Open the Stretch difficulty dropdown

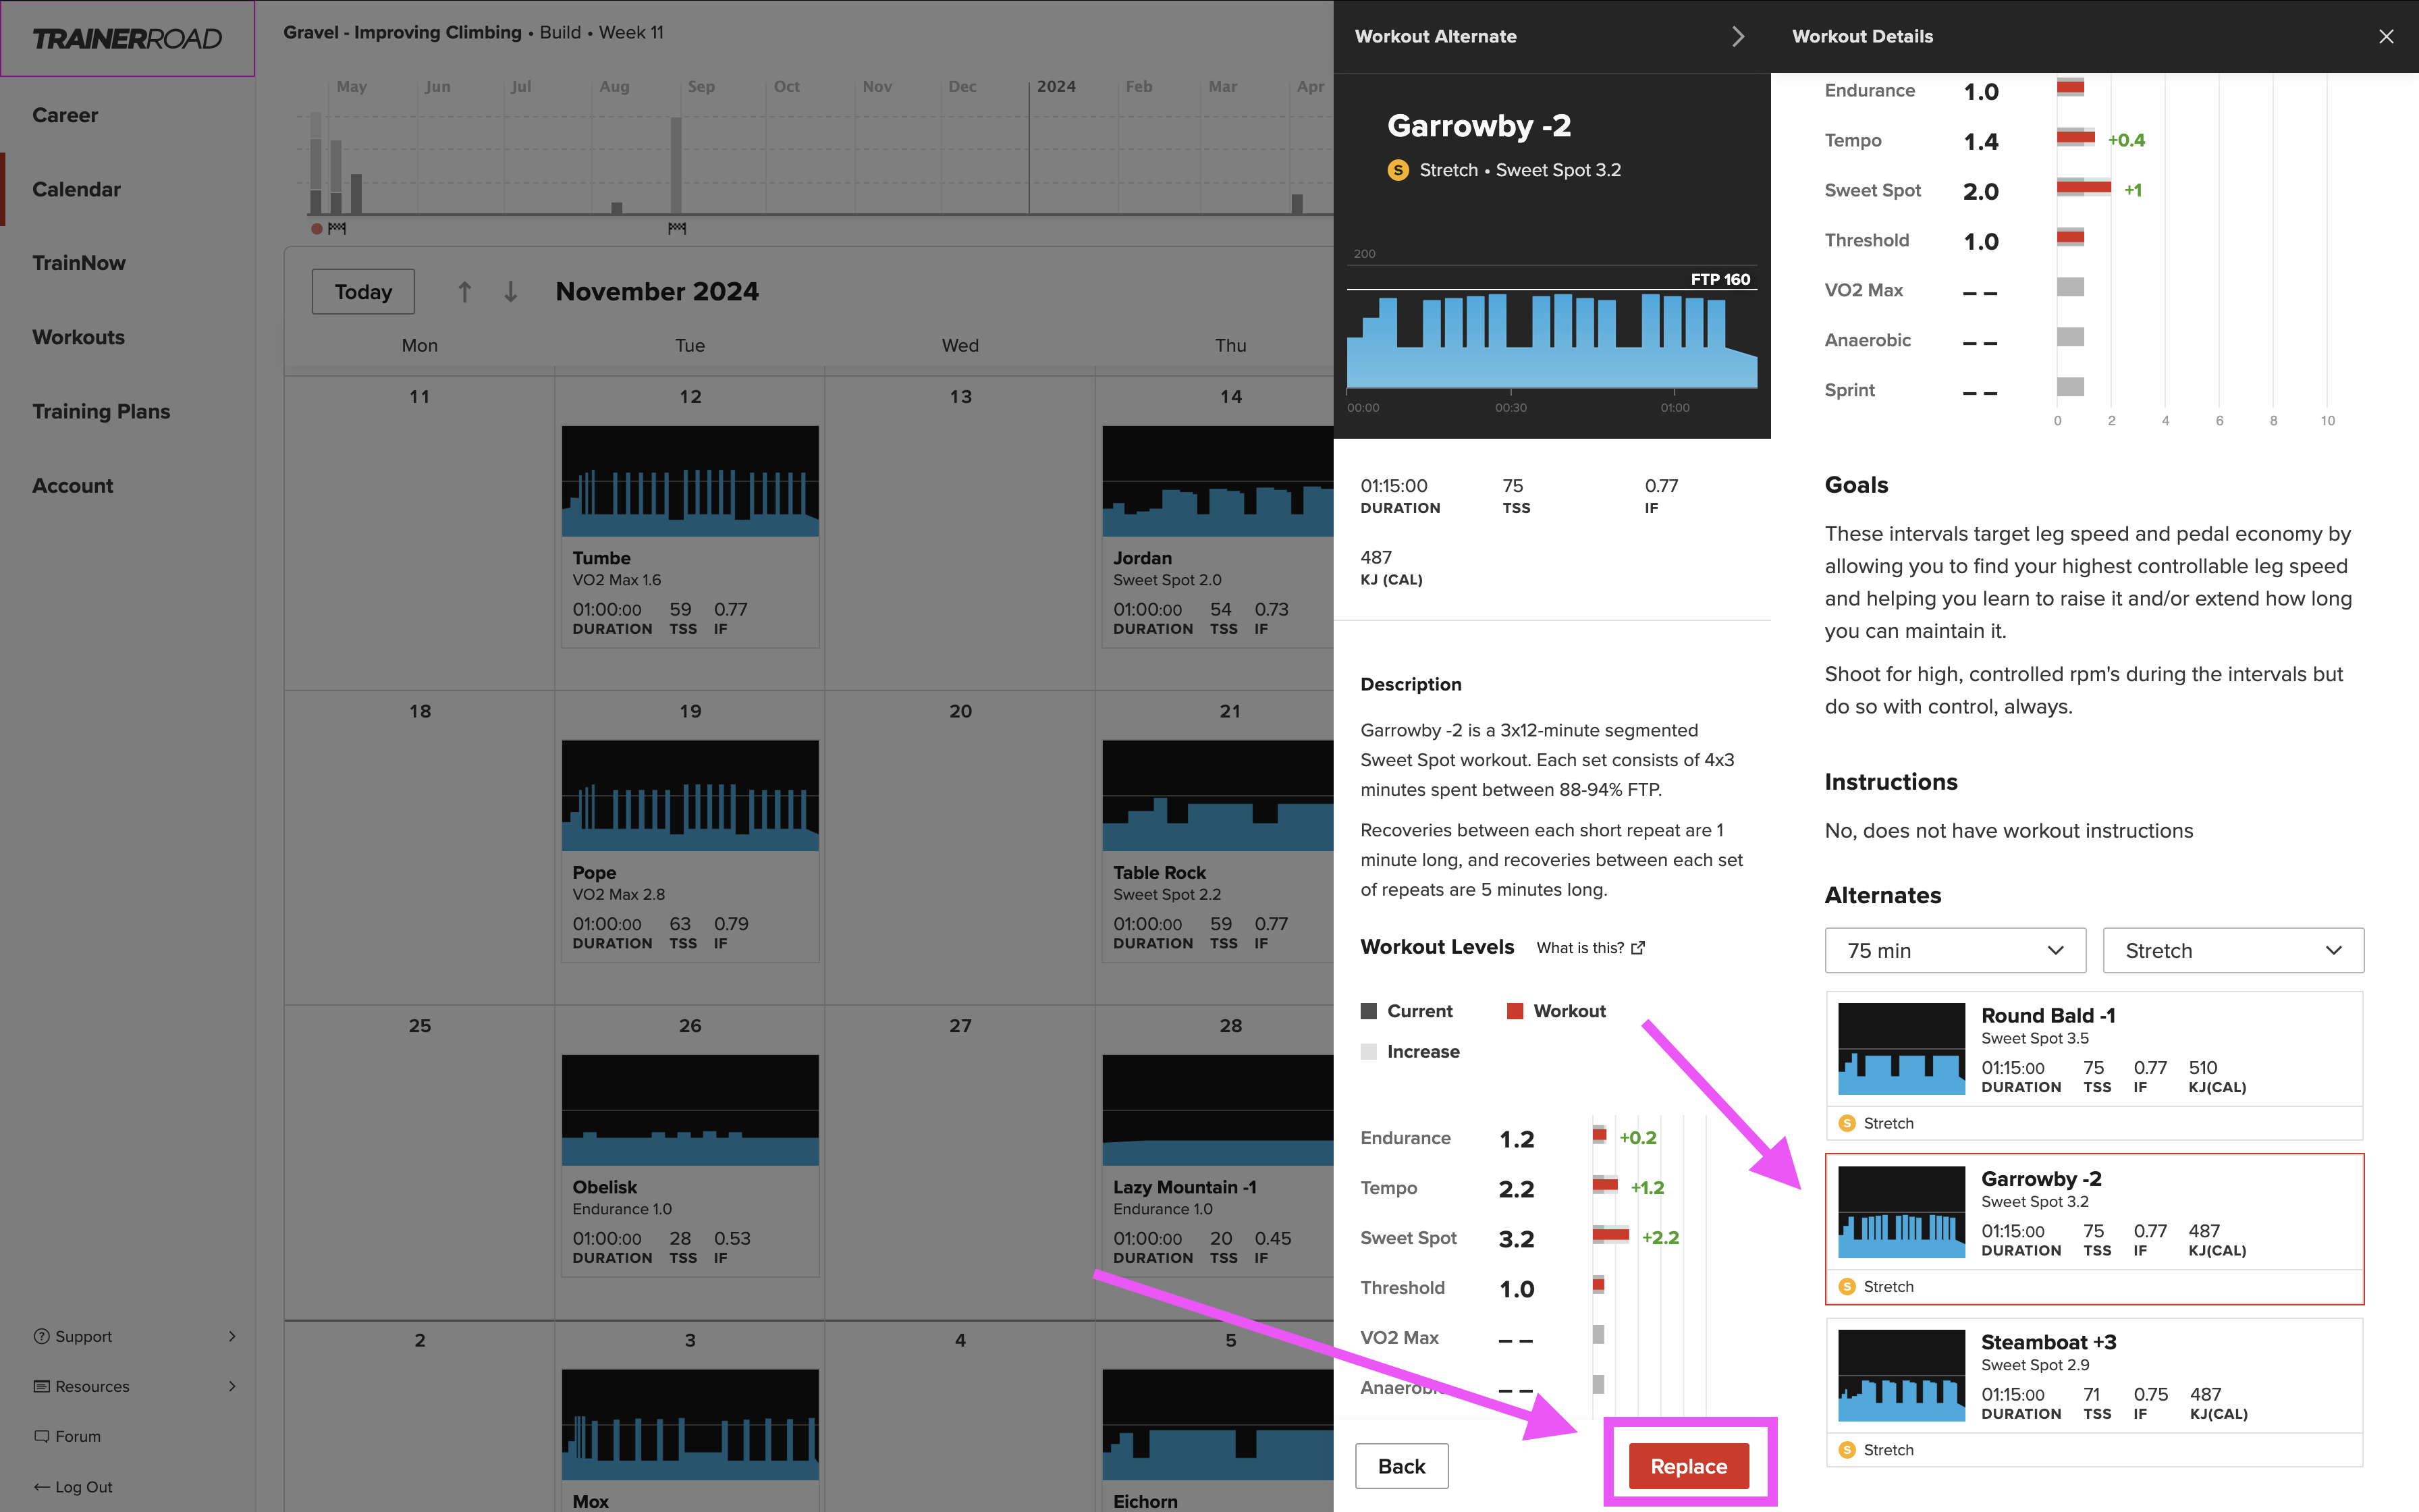coord(2233,950)
